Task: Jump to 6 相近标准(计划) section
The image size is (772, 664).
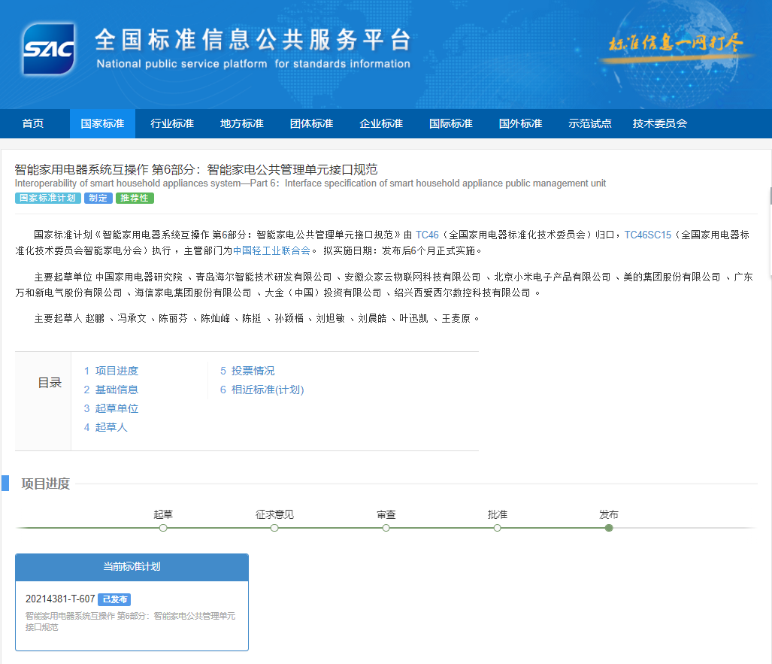Action: point(262,390)
